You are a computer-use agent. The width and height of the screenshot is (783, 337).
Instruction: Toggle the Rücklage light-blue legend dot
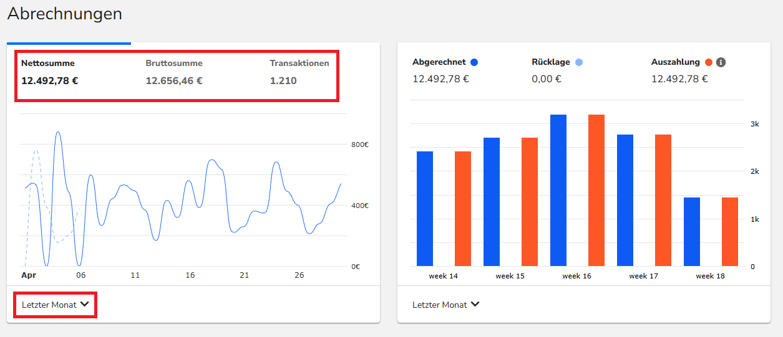pyautogui.click(x=579, y=62)
